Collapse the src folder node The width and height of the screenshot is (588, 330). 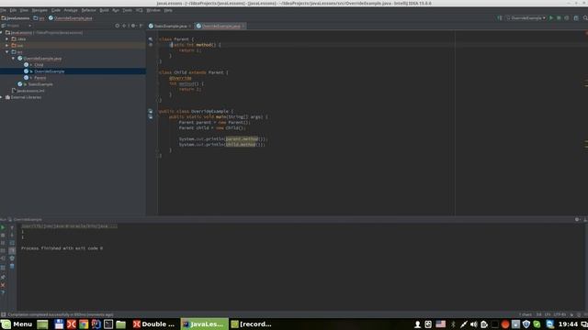[x=7, y=52]
